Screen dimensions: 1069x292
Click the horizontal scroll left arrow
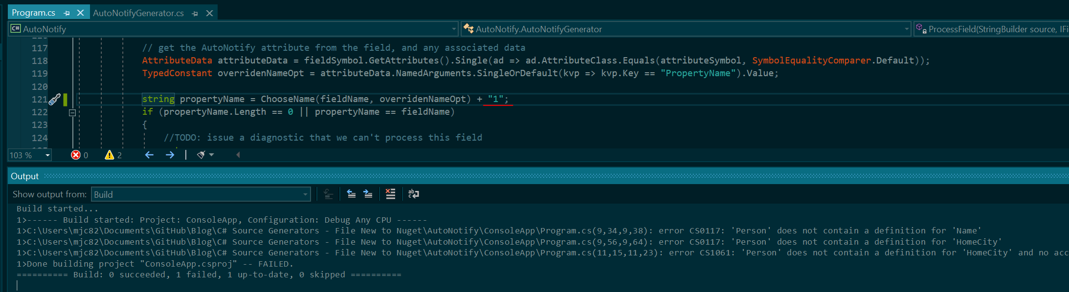(x=238, y=155)
